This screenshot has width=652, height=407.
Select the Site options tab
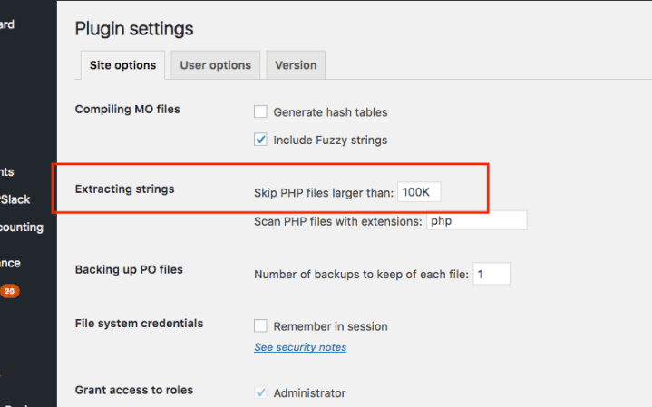(122, 65)
